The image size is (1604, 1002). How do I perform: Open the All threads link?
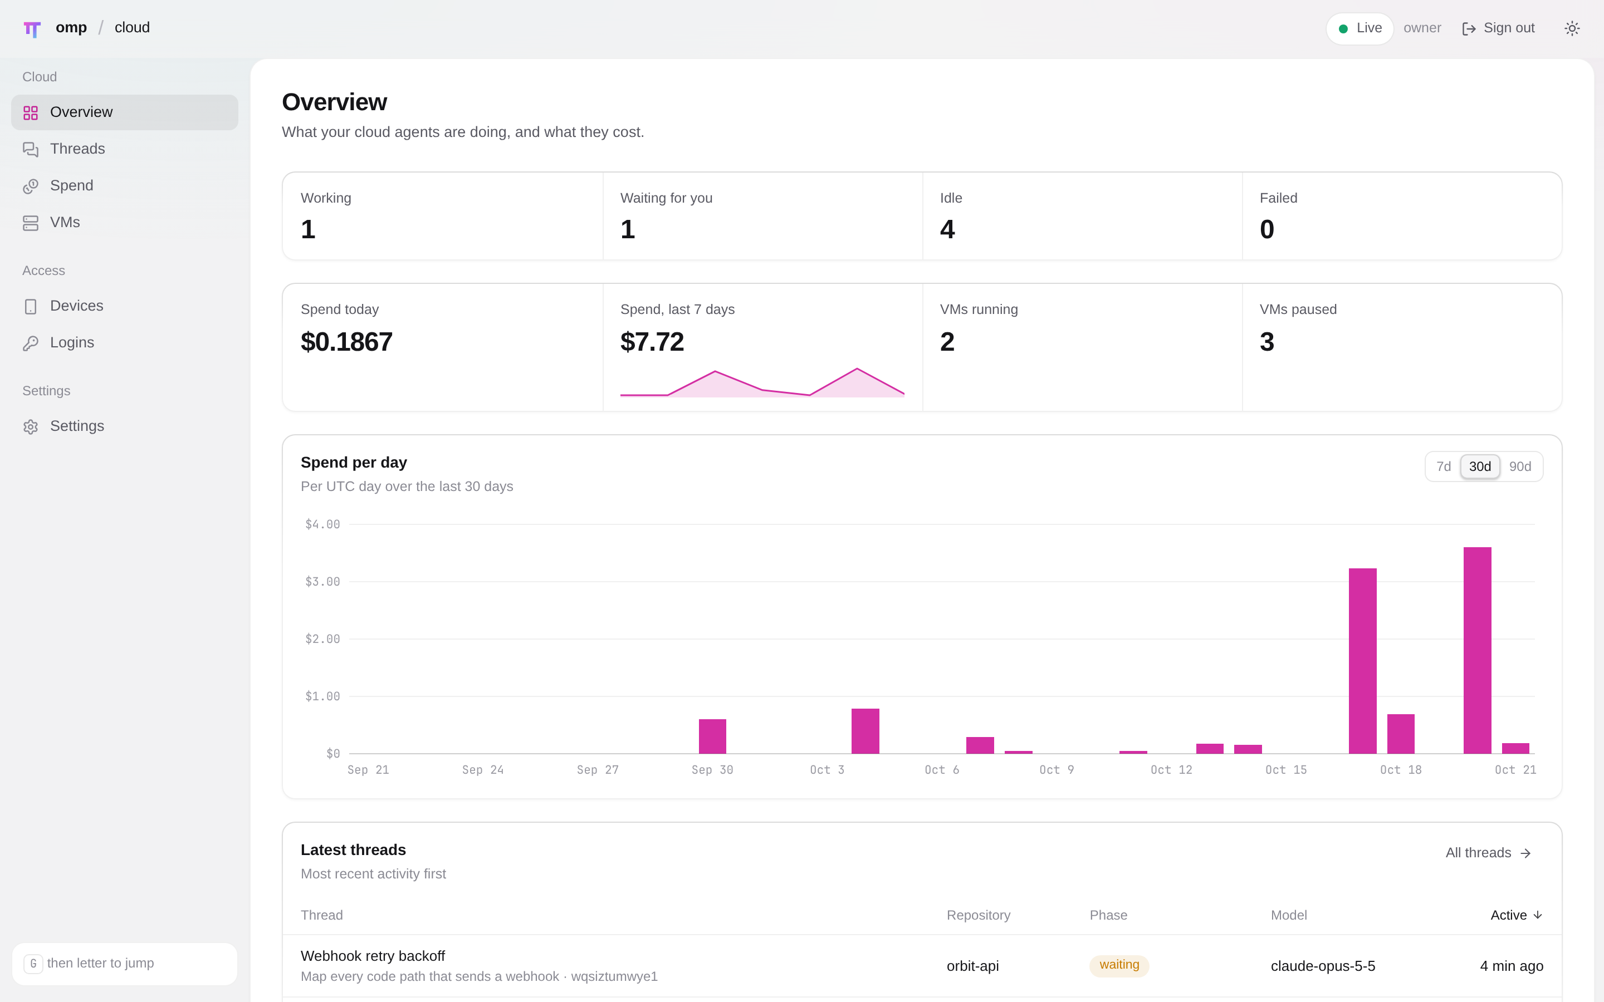[x=1488, y=853]
